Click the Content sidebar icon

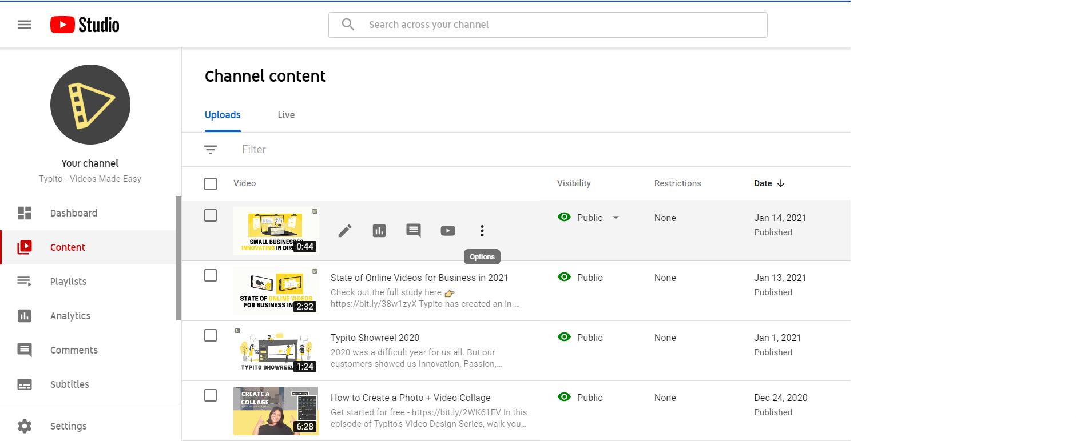click(x=25, y=247)
